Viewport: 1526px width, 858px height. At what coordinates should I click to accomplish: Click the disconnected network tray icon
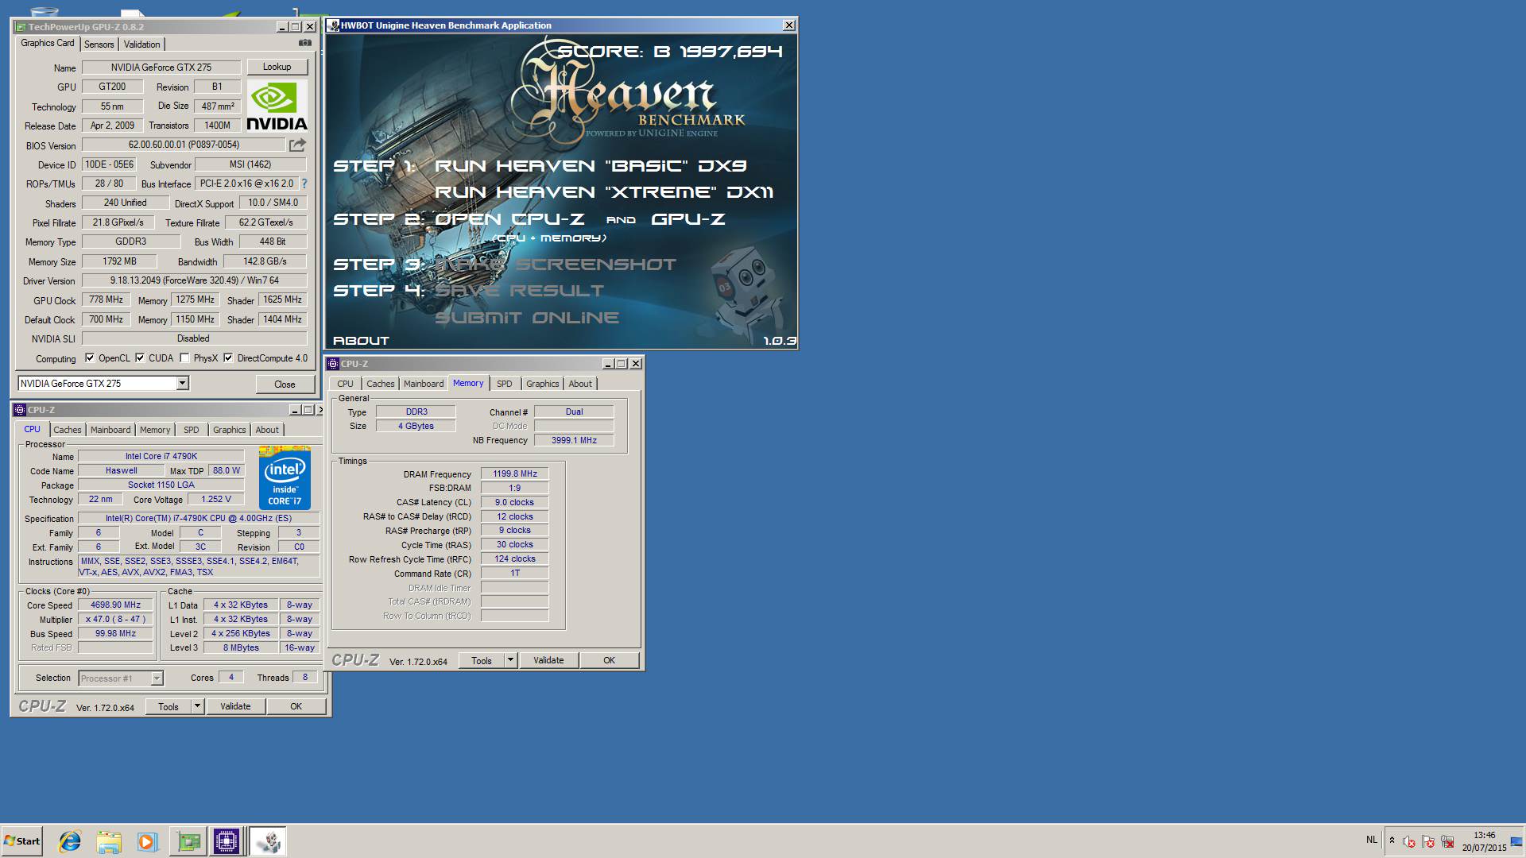(1447, 841)
